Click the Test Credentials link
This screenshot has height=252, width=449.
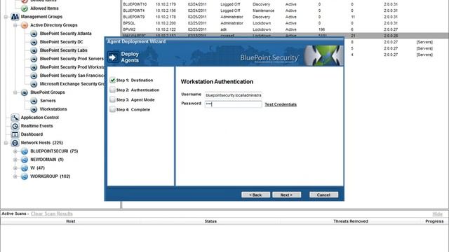[x=281, y=104]
